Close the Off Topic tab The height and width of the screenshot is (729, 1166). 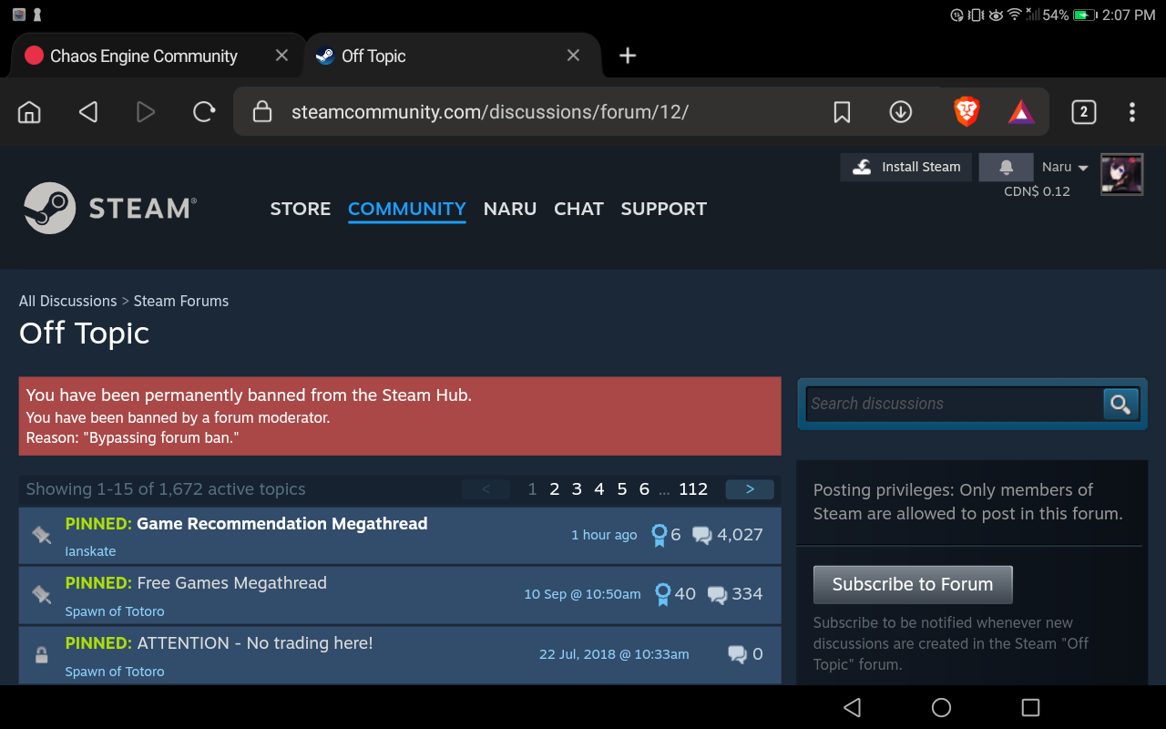point(573,56)
